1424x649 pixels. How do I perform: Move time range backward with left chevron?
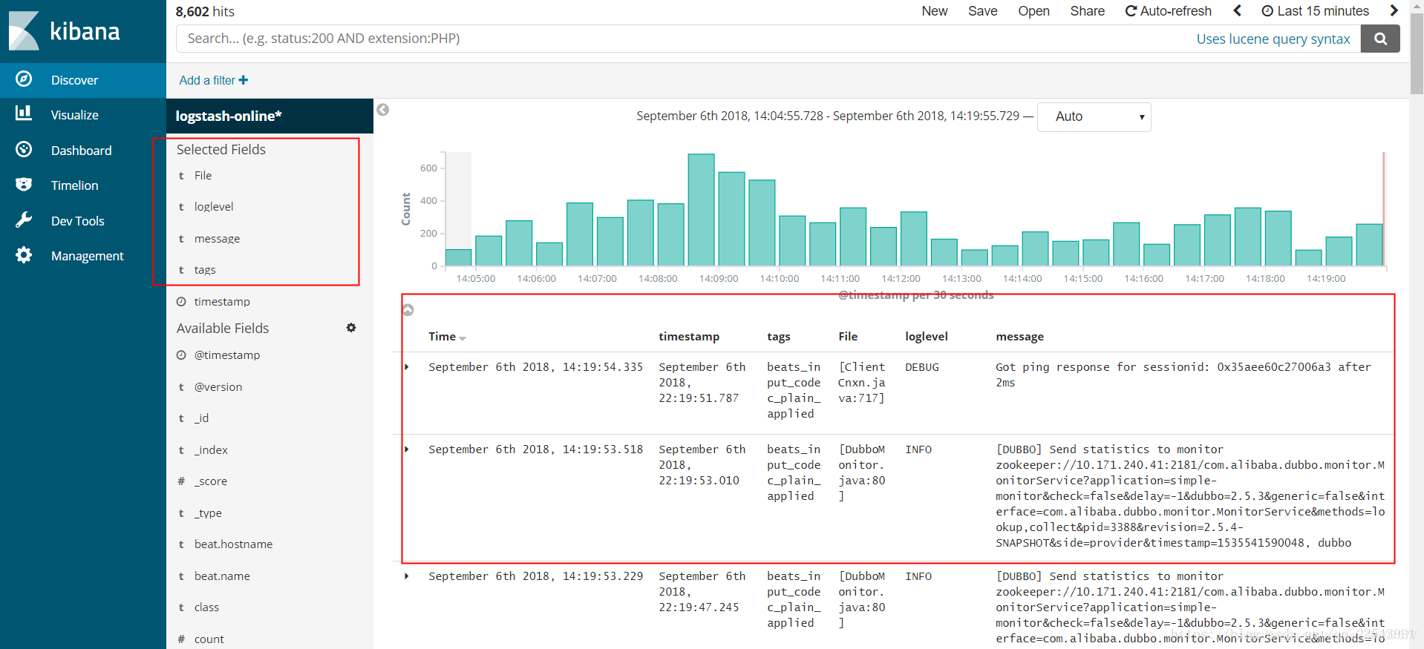coord(1237,10)
